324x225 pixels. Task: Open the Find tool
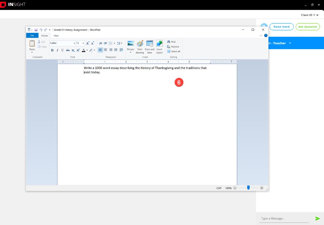[171, 42]
